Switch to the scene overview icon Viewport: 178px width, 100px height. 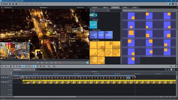169,69
